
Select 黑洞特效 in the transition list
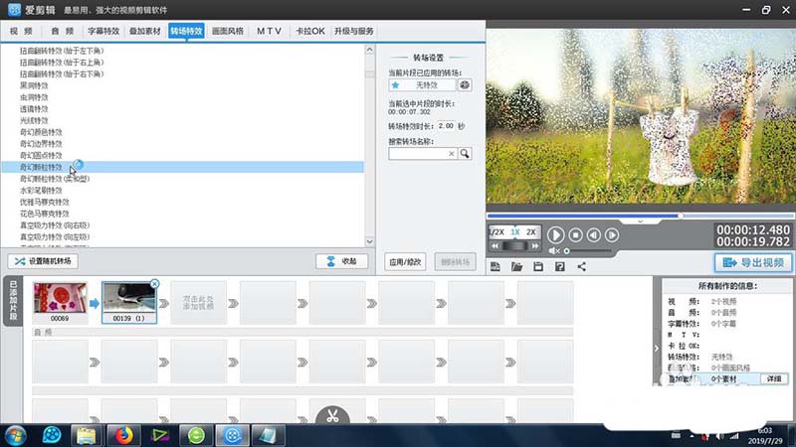(34, 85)
